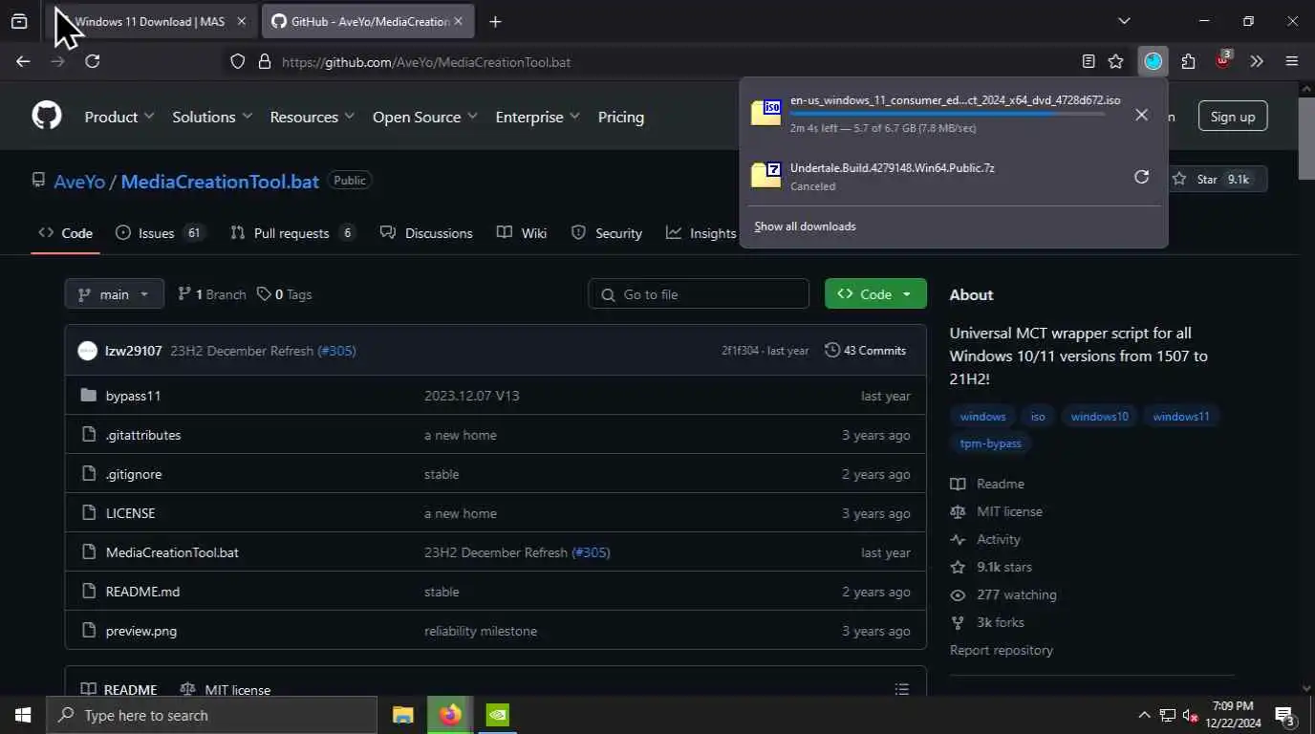Screen dimensions: 1315x734
Task: Click the GitHub logo icon
Action: click(47, 117)
